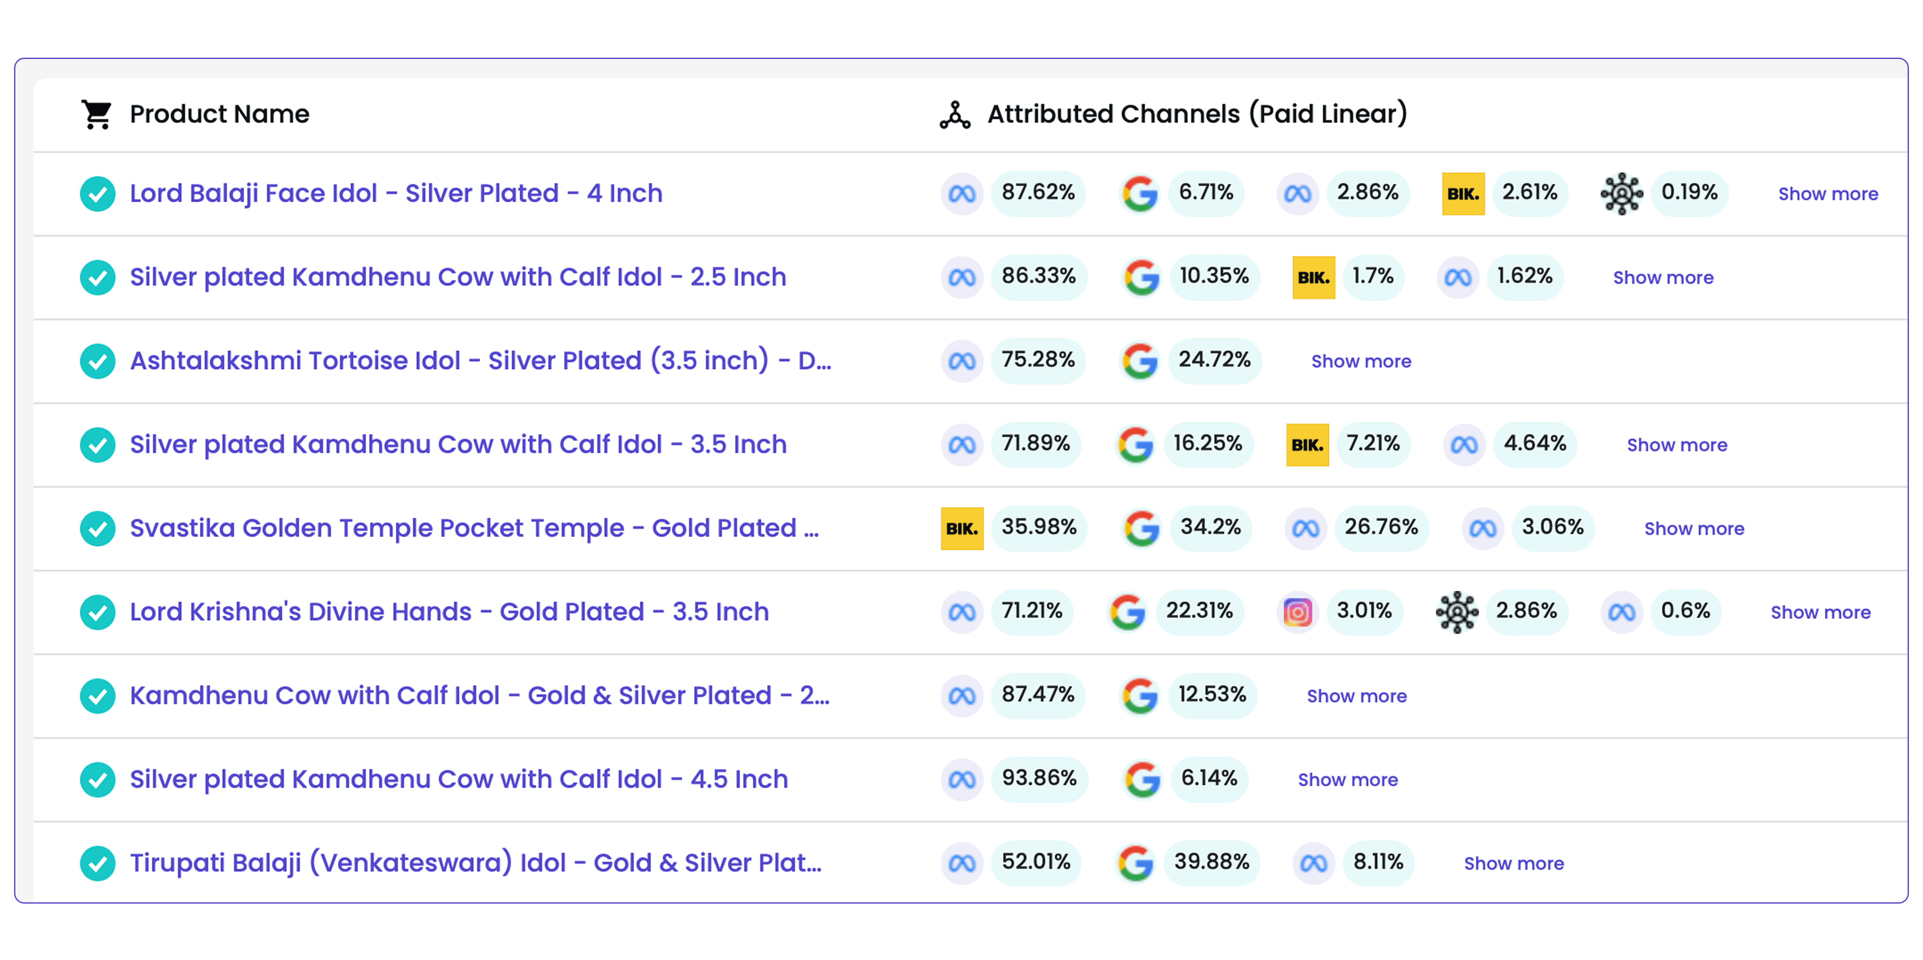Open Lord Krishna's Divine Hands product link

(x=449, y=611)
